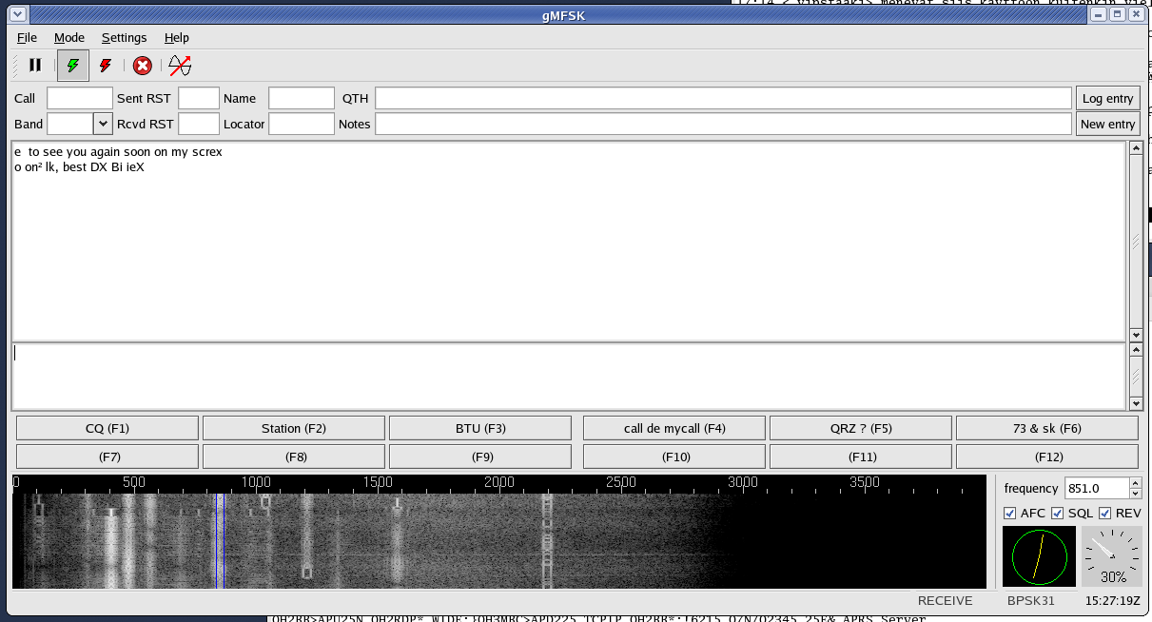
Task: Focus the QTH input field
Action: [x=724, y=98]
